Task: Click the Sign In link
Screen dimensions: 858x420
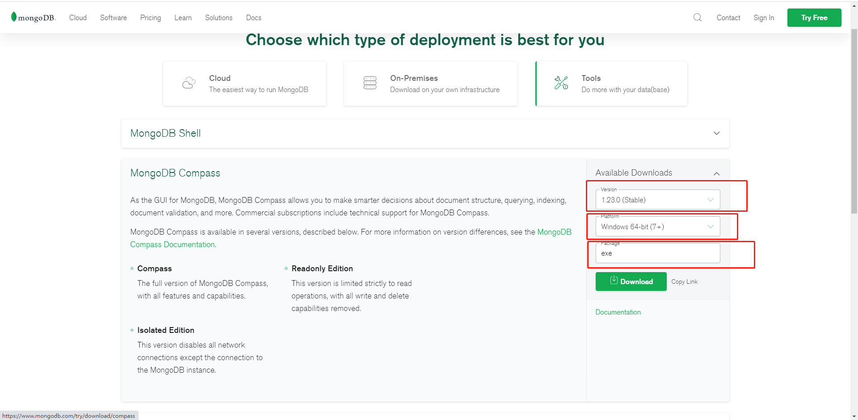Action: pos(764,17)
